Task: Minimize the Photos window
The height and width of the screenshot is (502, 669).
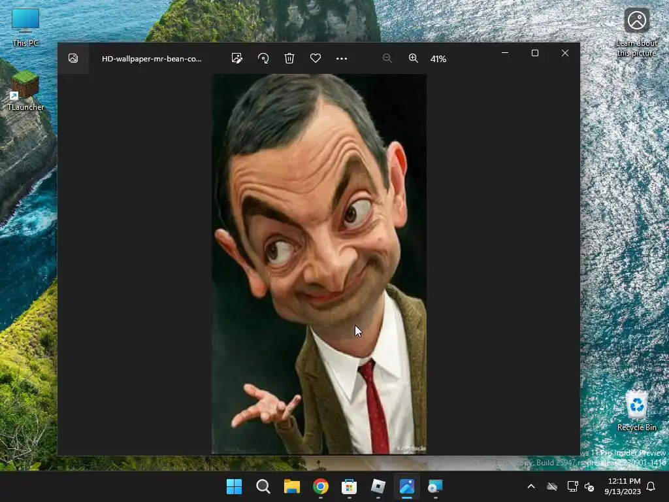Action: tap(505, 53)
